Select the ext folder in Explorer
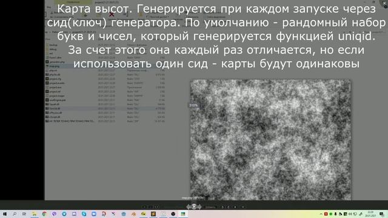 (51, 53)
